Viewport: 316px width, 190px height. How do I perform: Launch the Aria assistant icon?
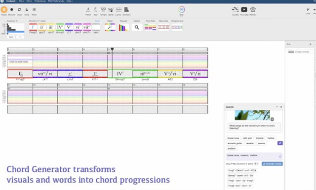pos(182,9)
